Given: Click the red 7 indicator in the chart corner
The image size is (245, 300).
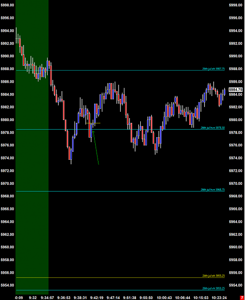Looking at the screenshot, I should pos(242,298).
